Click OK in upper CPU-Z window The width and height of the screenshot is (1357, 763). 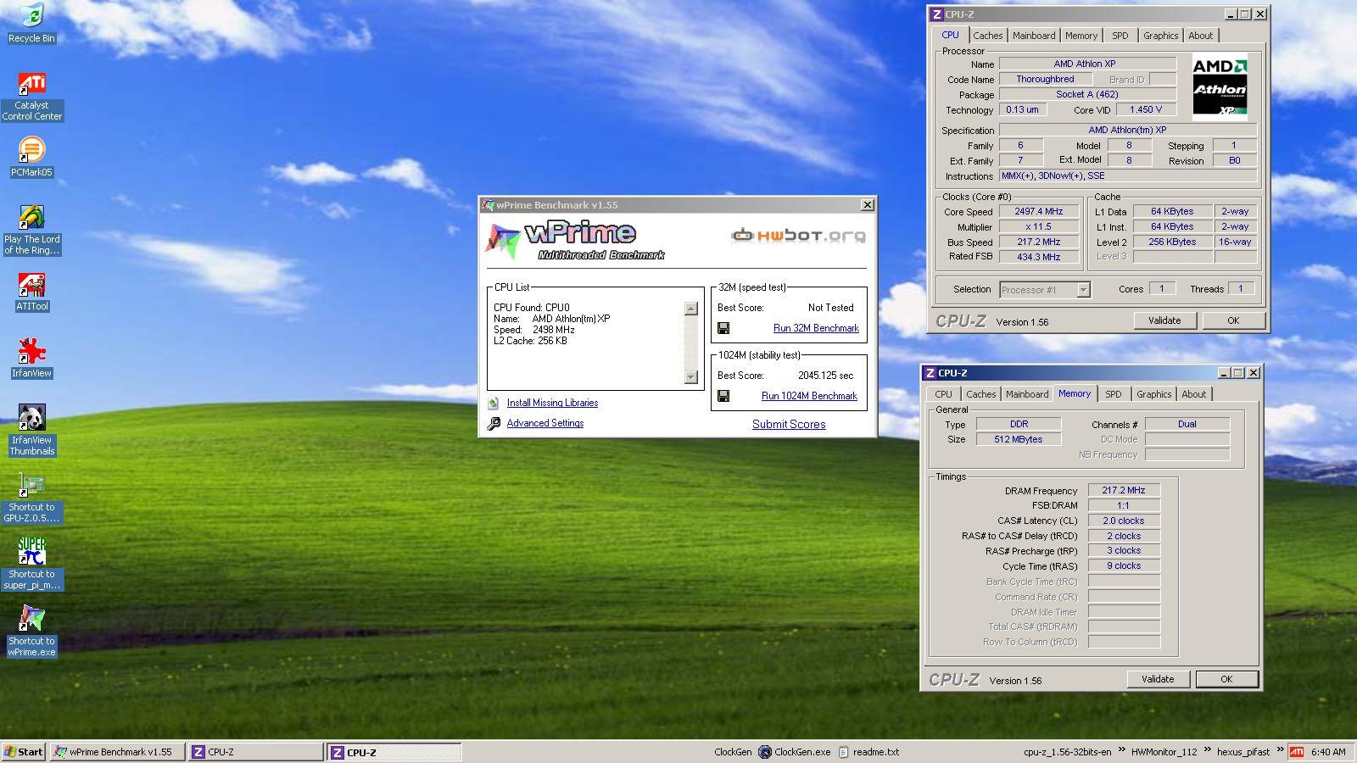pos(1233,320)
